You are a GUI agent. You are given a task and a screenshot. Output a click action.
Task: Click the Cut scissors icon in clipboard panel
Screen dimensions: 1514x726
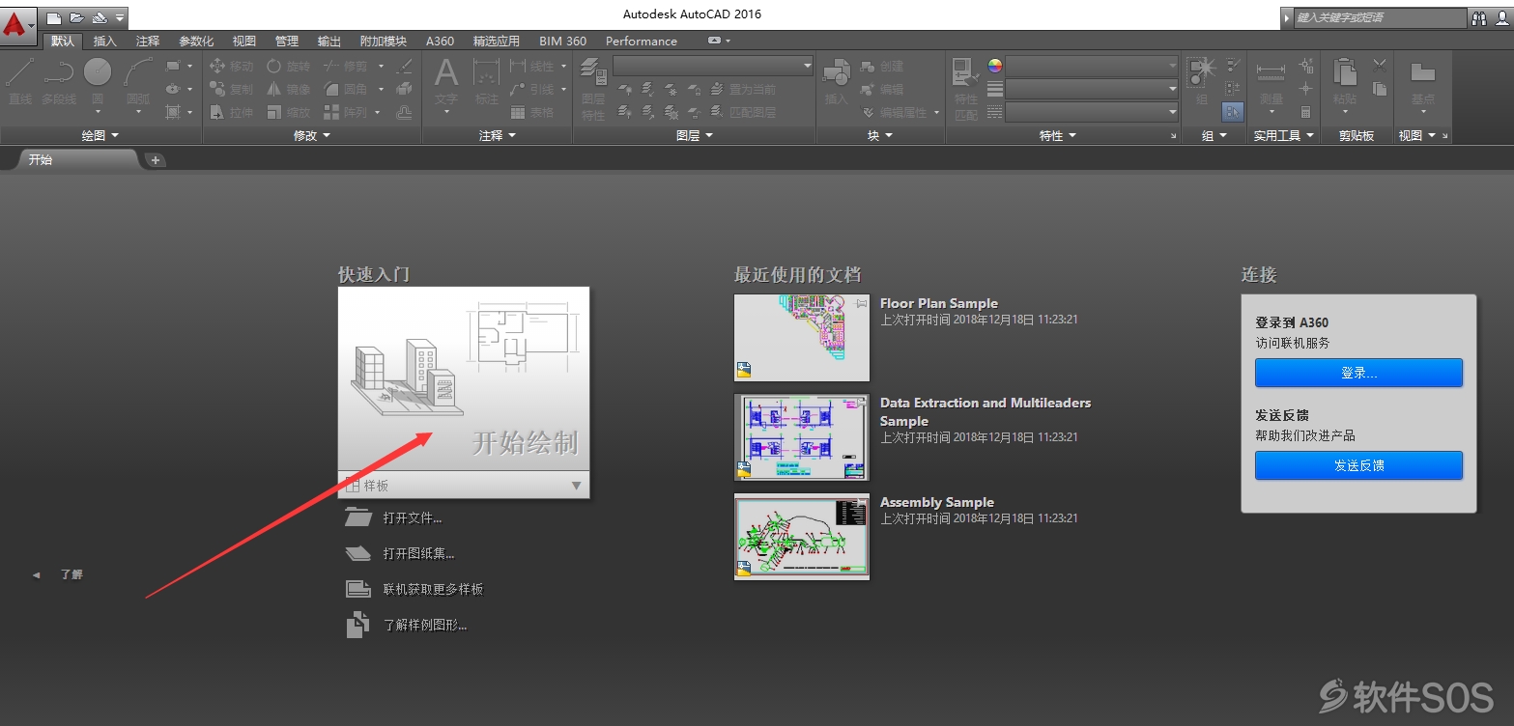1380,66
